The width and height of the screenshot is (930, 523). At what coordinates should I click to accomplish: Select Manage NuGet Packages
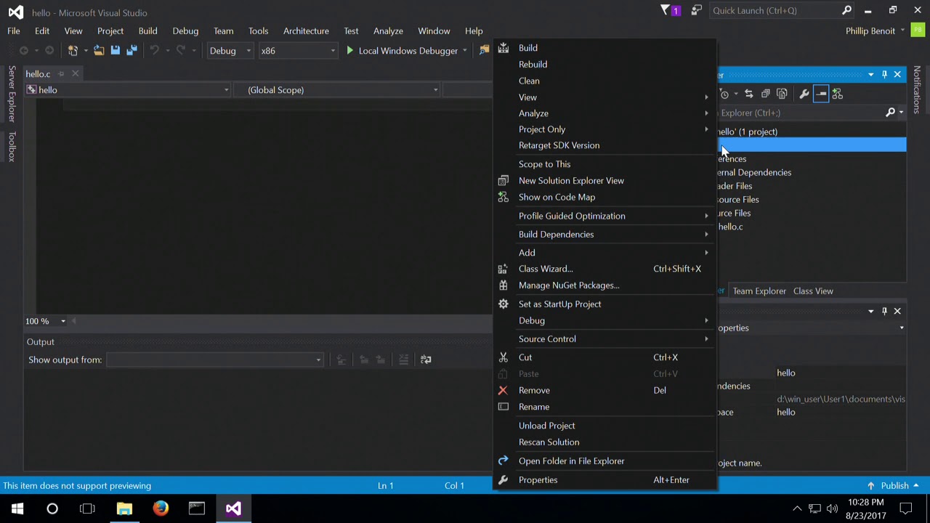[604, 285]
